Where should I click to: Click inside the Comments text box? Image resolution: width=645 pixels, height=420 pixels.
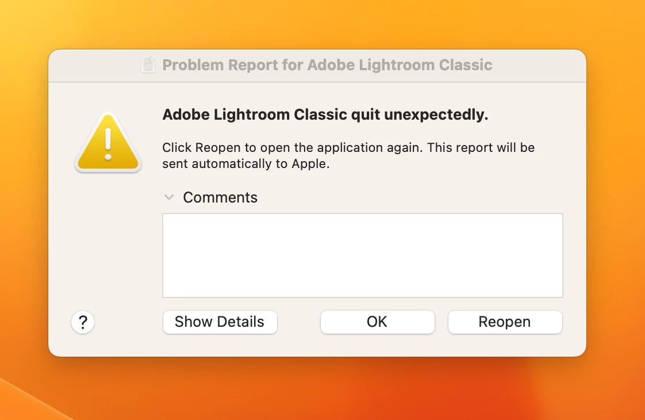362,255
